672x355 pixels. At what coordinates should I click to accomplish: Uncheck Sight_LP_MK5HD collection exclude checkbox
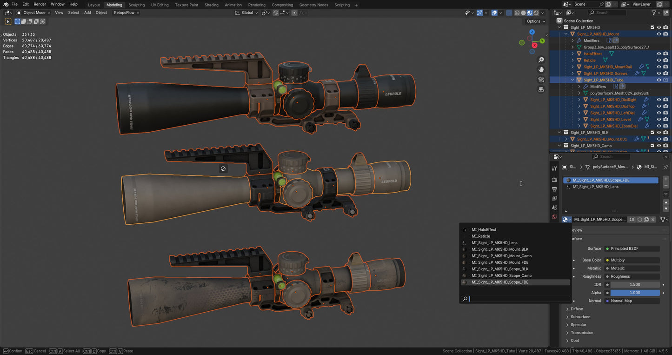coord(652,27)
